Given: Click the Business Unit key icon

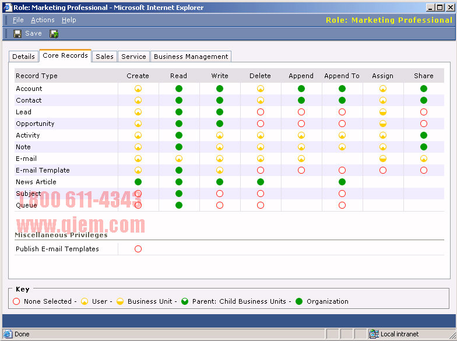Looking at the screenshot, I should [120, 301].
